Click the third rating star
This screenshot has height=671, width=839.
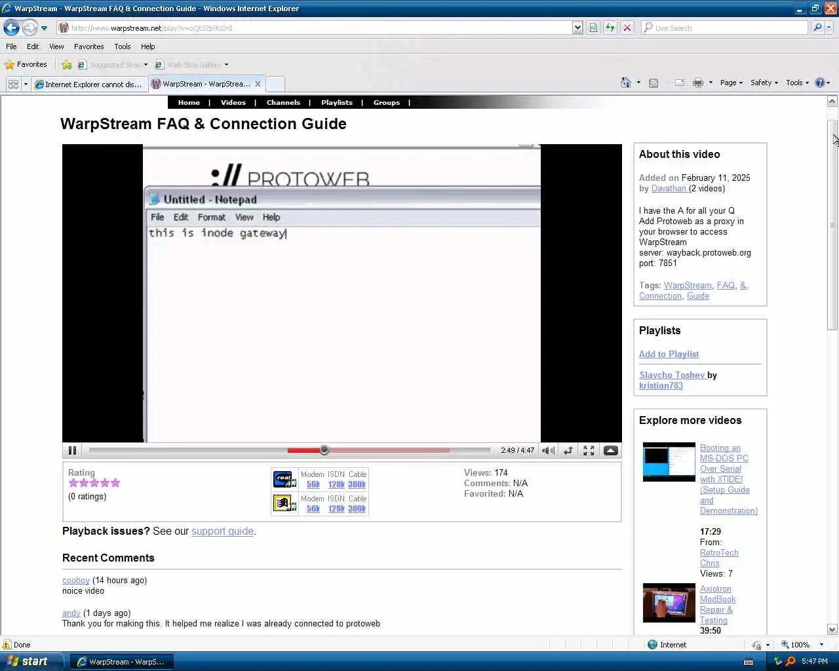[94, 483]
